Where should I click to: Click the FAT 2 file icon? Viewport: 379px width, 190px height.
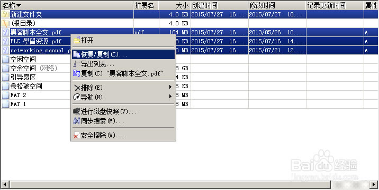[5, 95]
